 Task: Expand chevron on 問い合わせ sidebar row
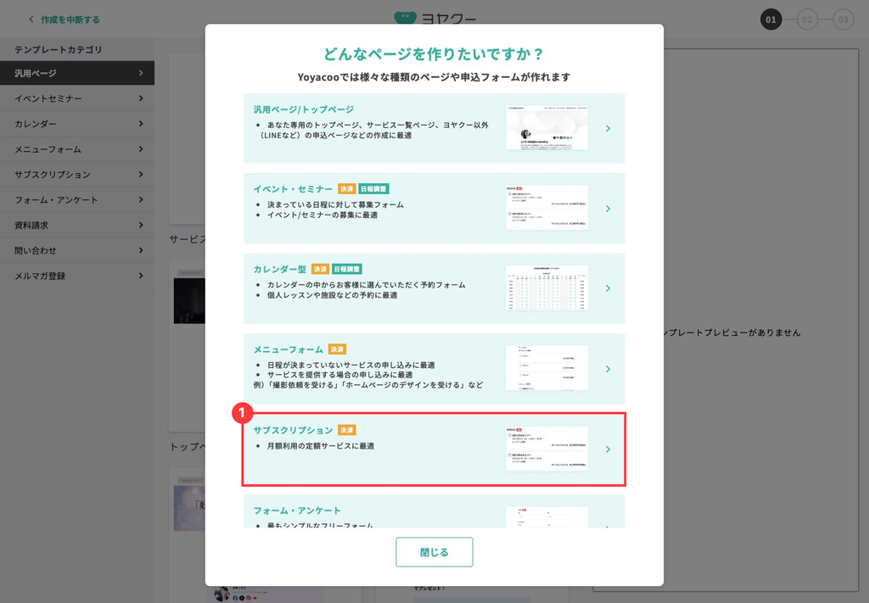coord(141,250)
